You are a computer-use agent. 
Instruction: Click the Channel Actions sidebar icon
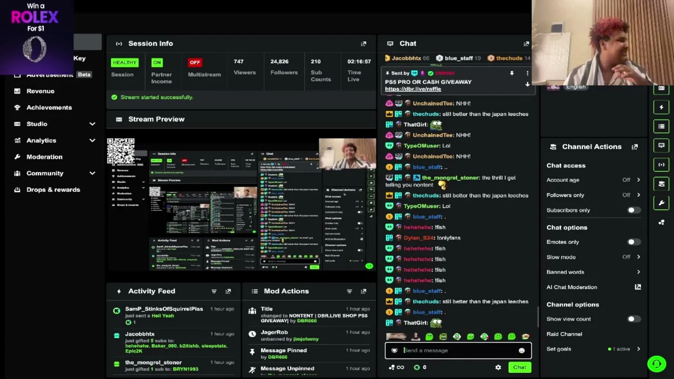661,184
